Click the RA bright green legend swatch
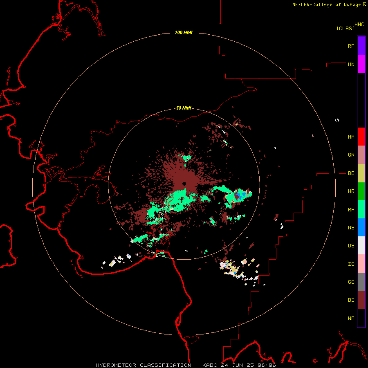Image resolution: width=368 pixels, height=368 pixels. (x=361, y=209)
